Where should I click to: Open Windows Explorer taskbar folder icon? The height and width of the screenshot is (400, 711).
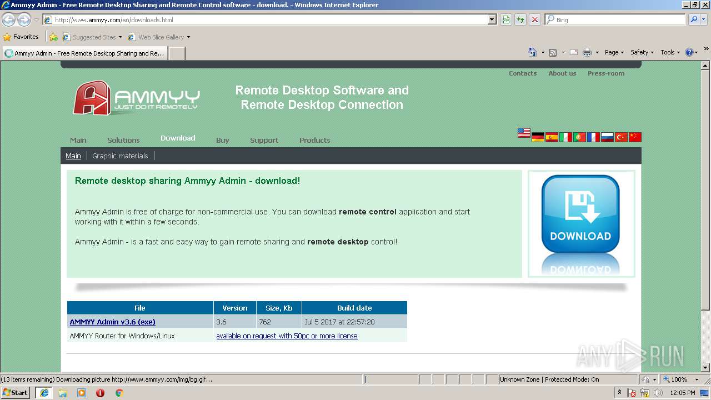coord(63,393)
